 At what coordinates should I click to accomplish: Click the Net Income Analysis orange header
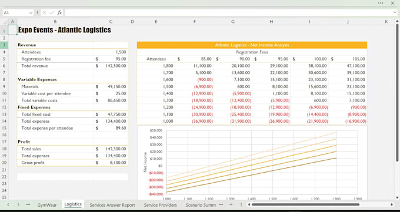252,45
